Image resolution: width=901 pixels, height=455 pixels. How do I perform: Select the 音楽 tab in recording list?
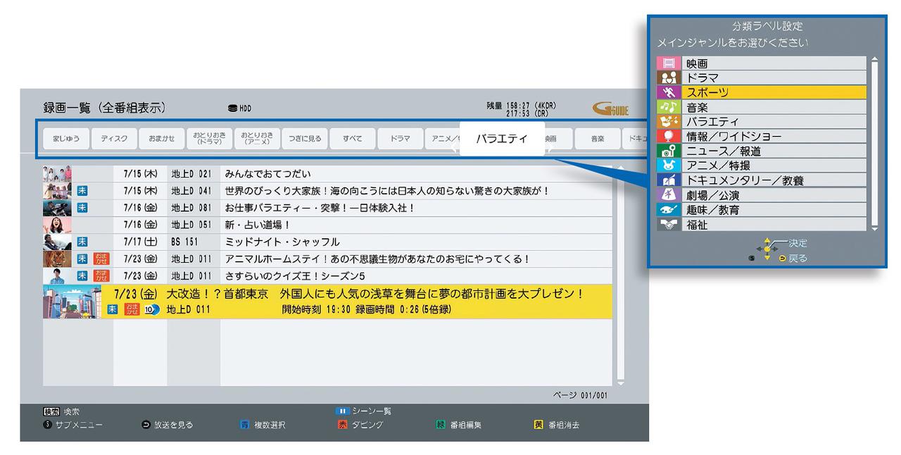coord(597,139)
